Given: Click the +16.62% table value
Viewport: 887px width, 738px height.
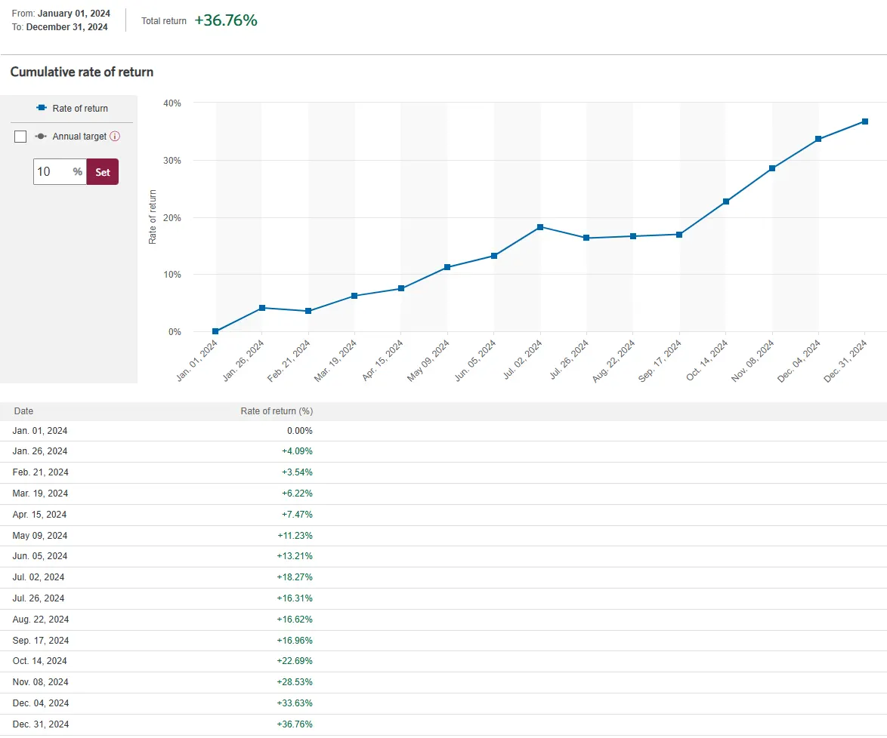Looking at the screenshot, I should pos(295,620).
